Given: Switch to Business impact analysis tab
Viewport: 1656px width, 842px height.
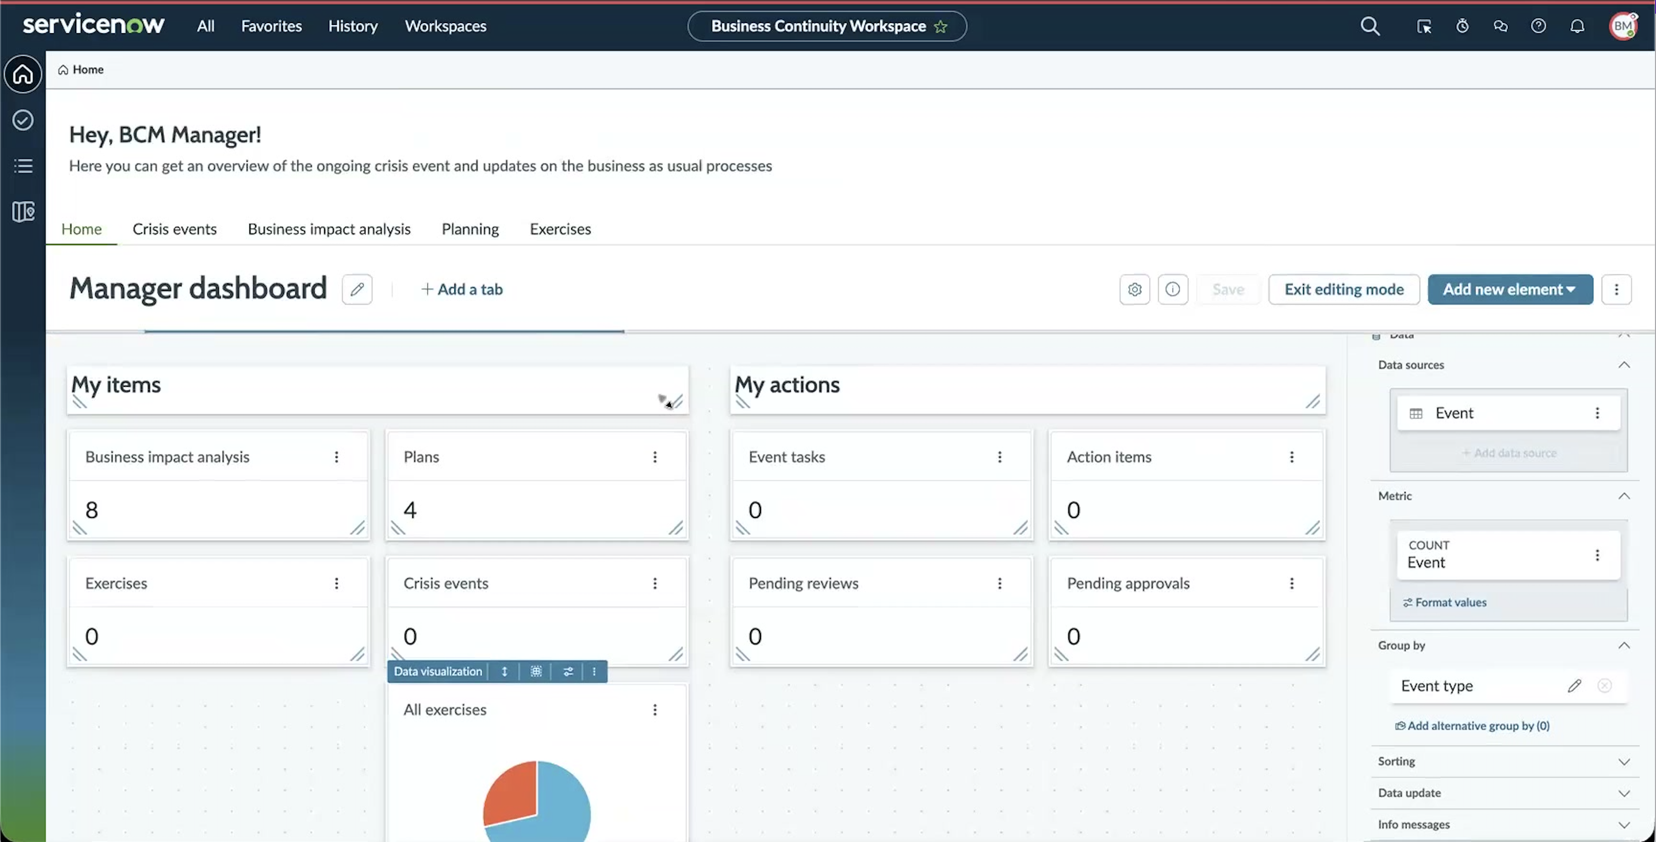Looking at the screenshot, I should (x=329, y=229).
